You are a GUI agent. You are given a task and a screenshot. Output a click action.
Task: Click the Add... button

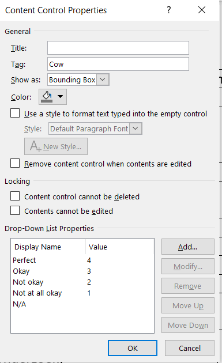[x=188, y=247]
